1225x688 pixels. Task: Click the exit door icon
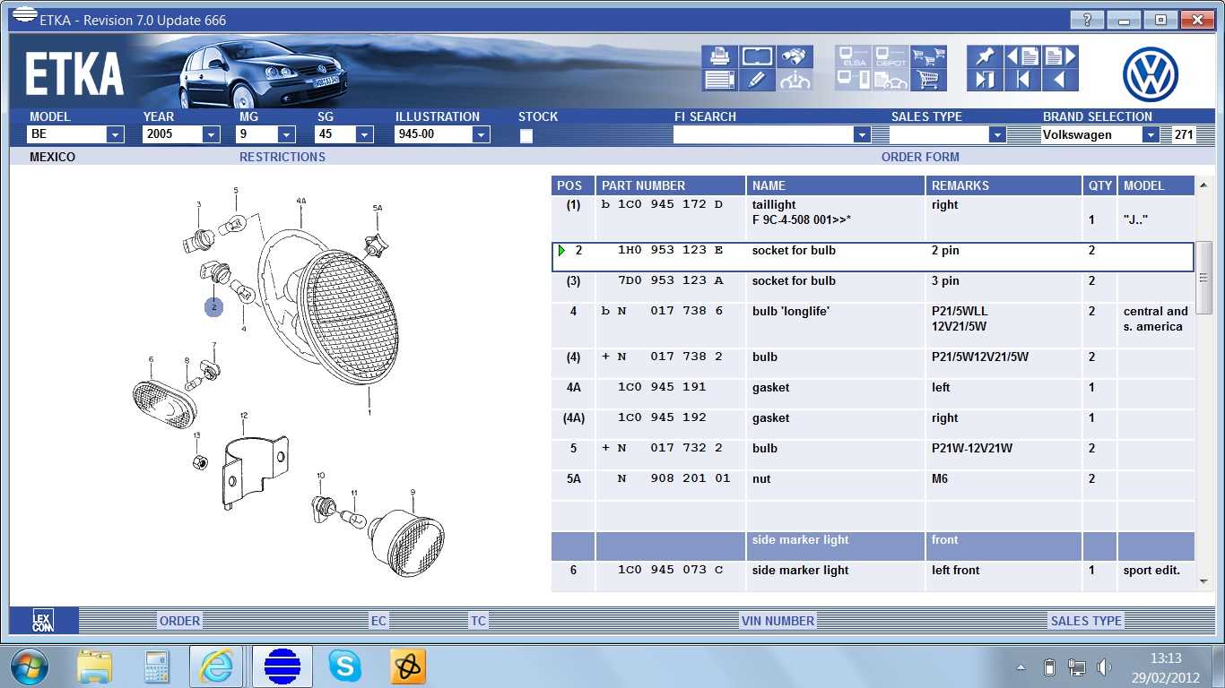pos(985,80)
